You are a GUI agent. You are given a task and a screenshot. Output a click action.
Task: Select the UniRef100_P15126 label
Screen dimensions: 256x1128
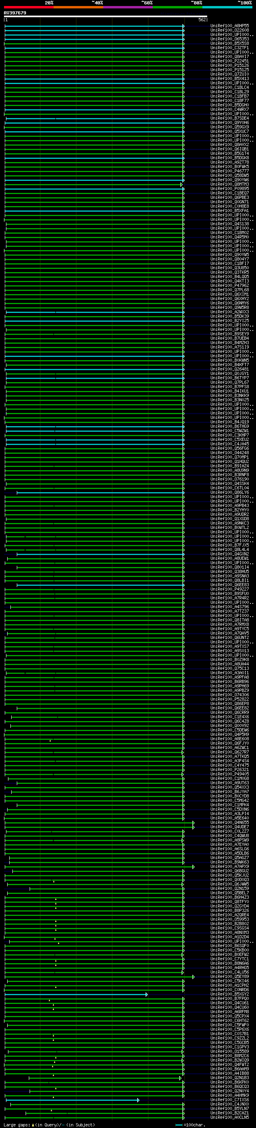(230, 65)
